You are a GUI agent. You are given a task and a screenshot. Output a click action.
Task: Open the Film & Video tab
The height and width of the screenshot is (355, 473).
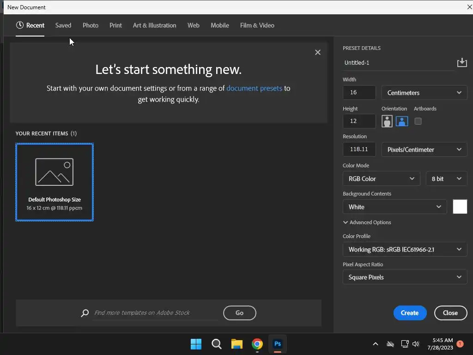point(257,25)
